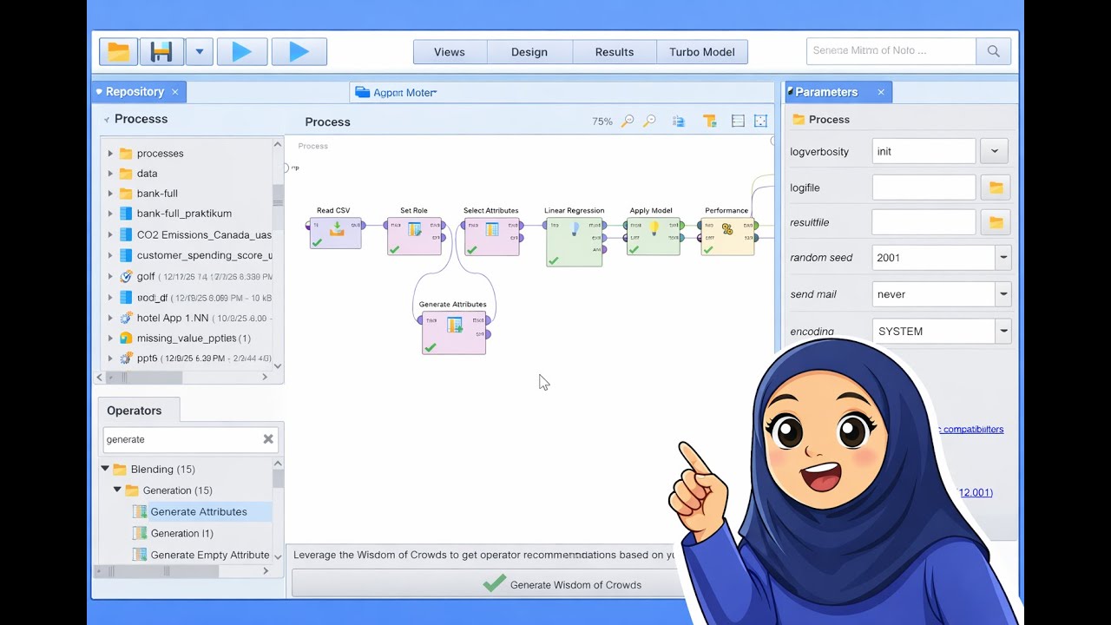Image resolution: width=1111 pixels, height=625 pixels.
Task: Click the open folder toolbar icon
Action: 119,52
